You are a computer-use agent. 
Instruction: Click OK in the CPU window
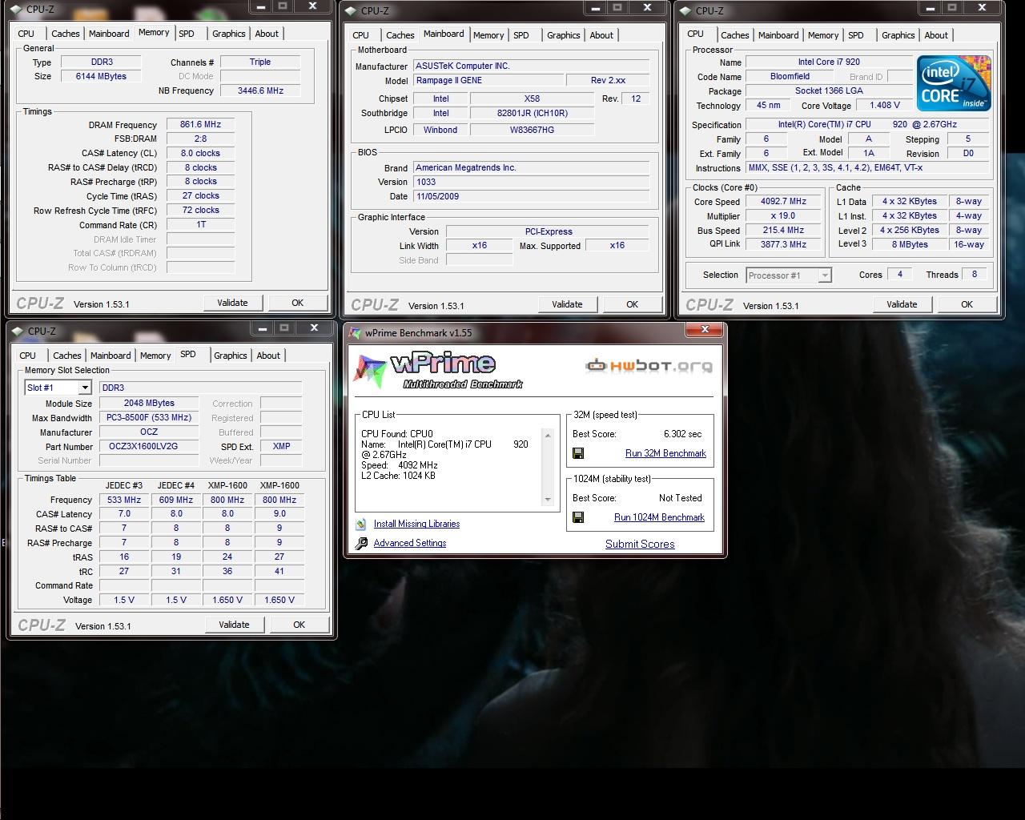click(967, 304)
